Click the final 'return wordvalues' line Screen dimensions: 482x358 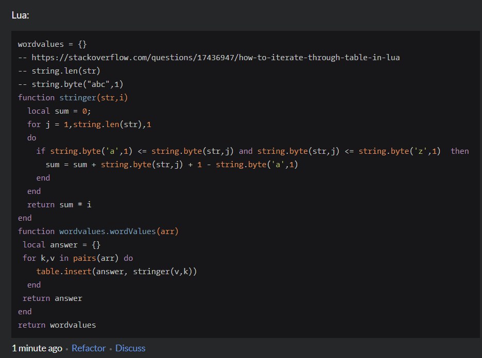[57, 325]
